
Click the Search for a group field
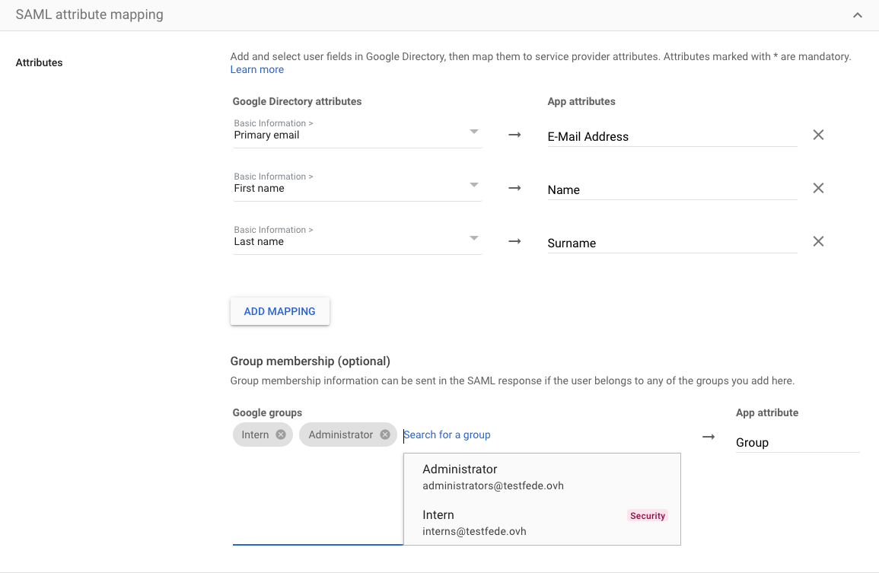[x=447, y=435]
